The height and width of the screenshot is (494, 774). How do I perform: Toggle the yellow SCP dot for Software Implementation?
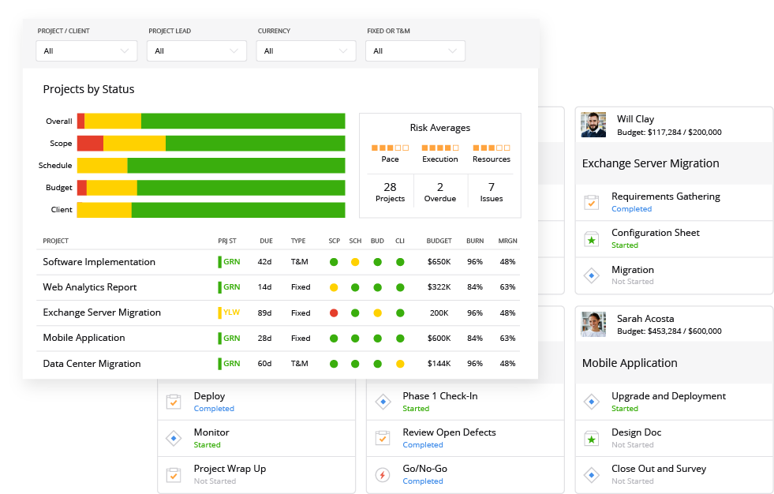354,261
